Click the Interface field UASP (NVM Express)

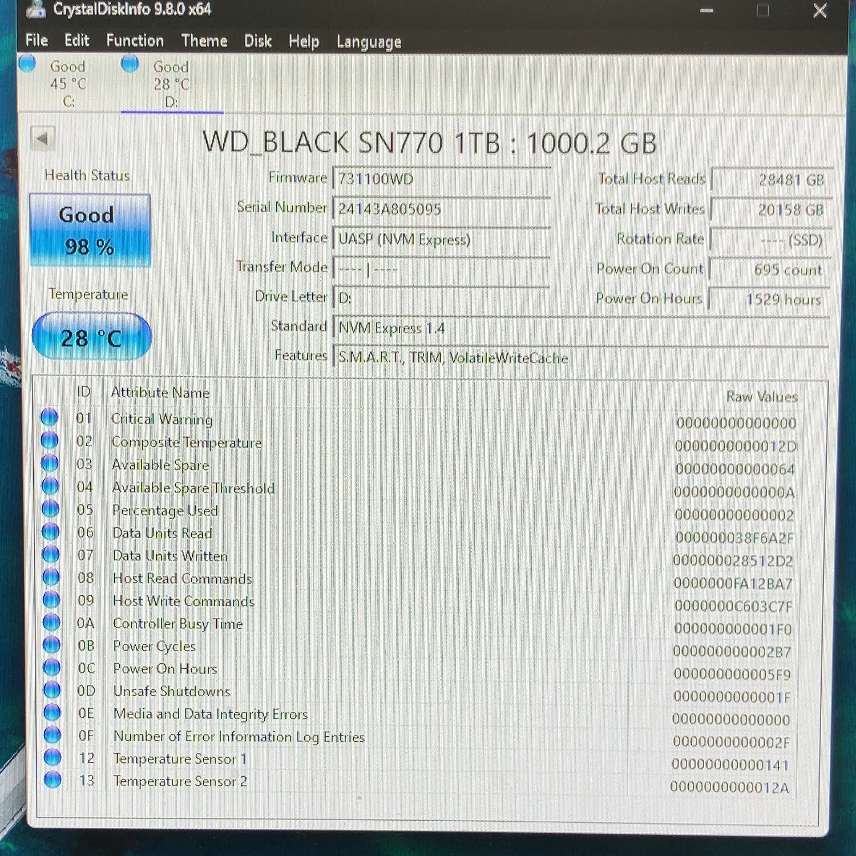click(442, 239)
